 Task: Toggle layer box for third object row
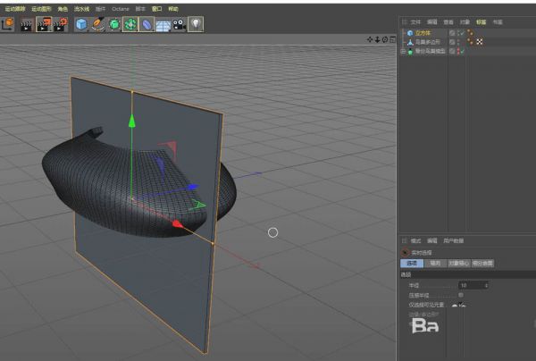click(452, 51)
